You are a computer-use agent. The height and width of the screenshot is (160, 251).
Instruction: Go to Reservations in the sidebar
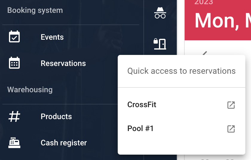pyautogui.click(x=63, y=63)
